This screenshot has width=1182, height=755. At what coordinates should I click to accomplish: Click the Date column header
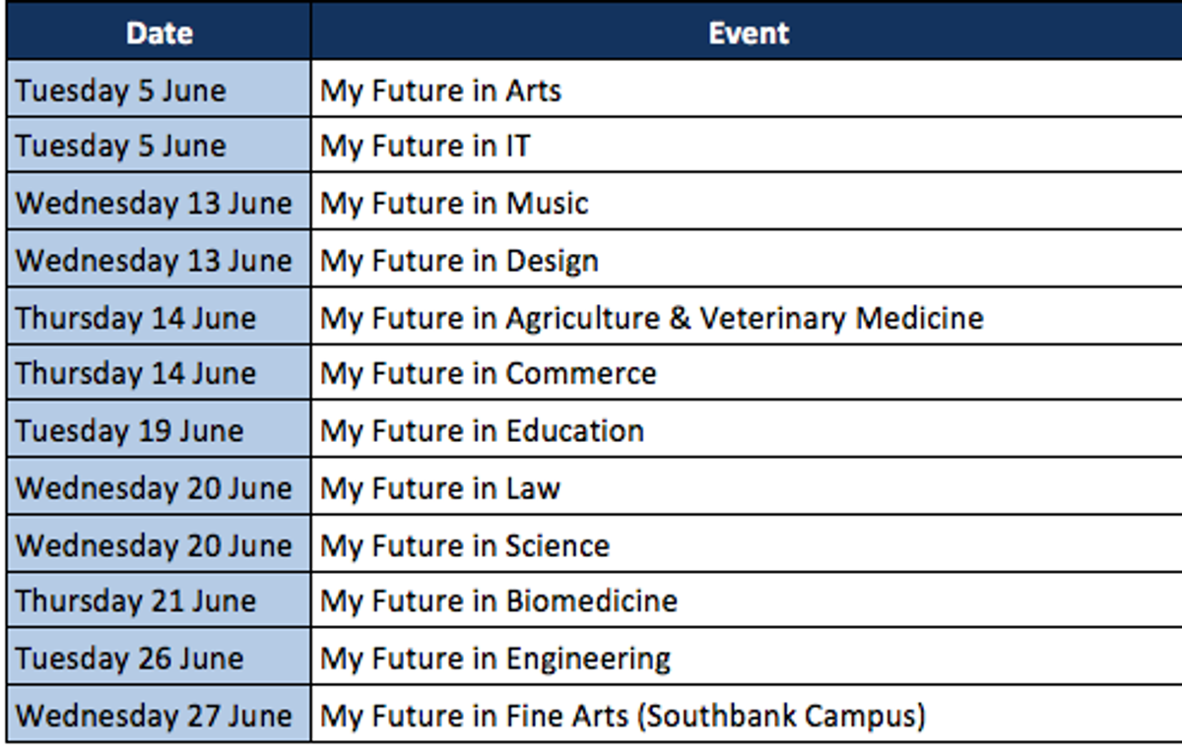159,33
